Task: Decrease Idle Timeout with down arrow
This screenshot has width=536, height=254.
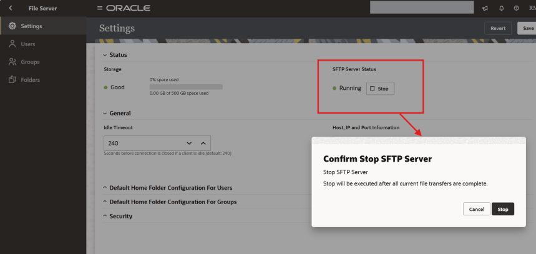Action: click(189, 143)
